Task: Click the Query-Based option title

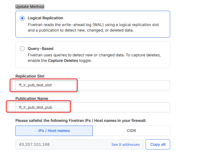Action: click(x=41, y=48)
